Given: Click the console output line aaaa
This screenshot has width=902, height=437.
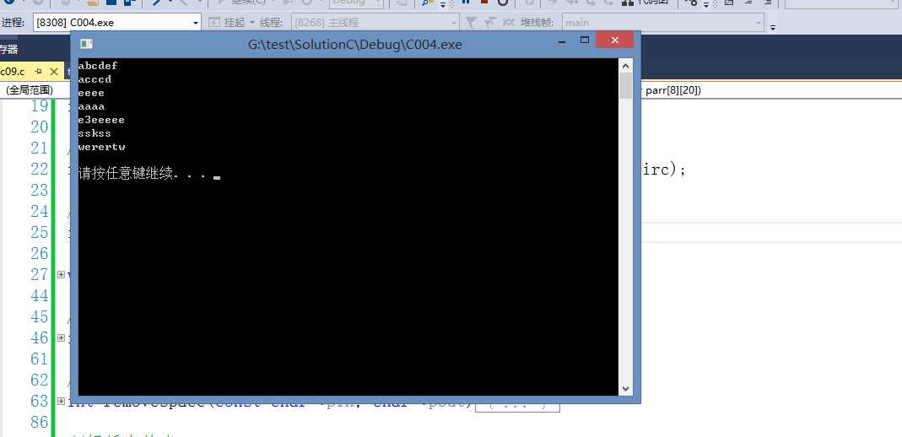Looking at the screenshot, I should 91,107.
